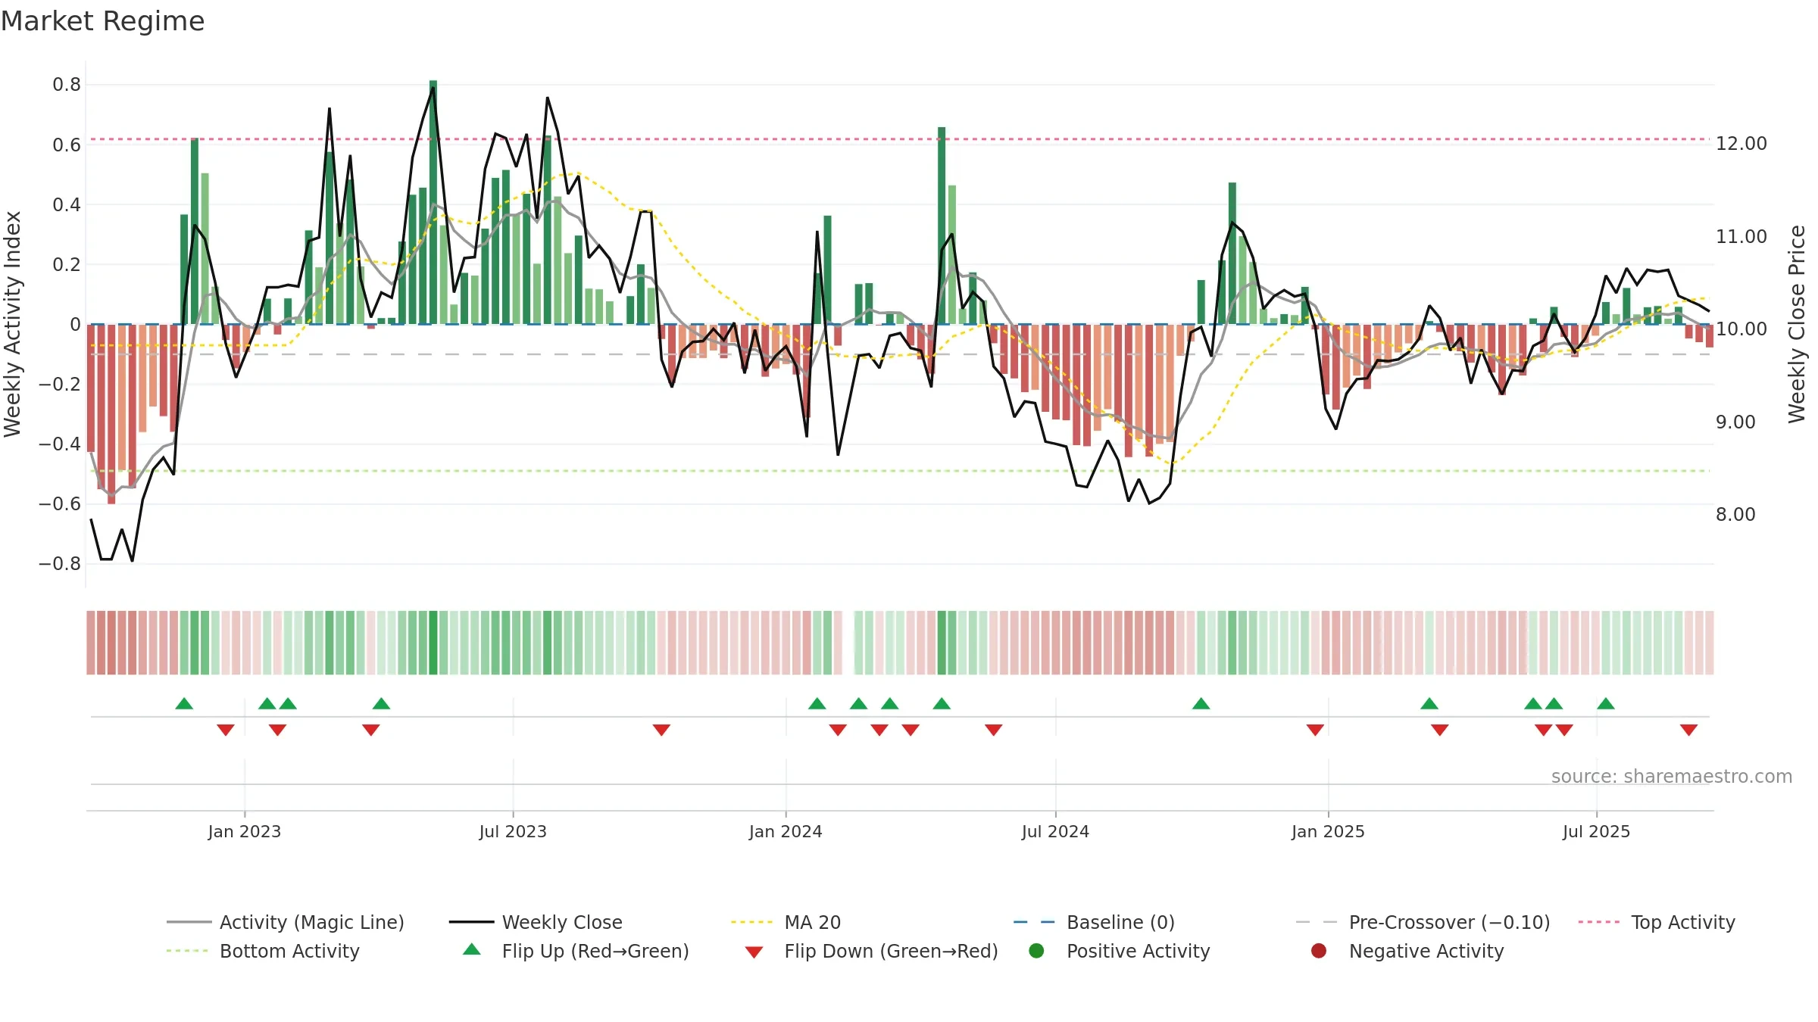Click the last red flip-down marker after Jul 2025

coord(1688,730)
